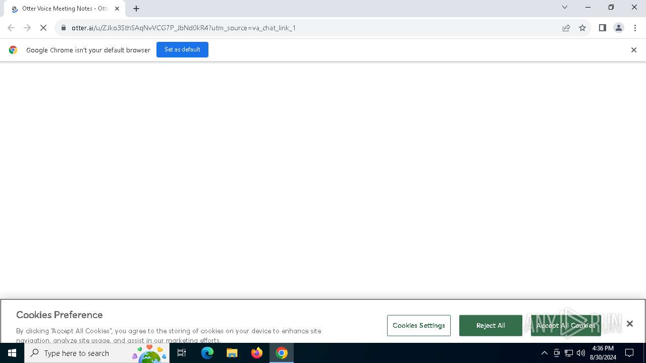Accept All Cookies
Screen dimensions: 646x363
[566, 326]
